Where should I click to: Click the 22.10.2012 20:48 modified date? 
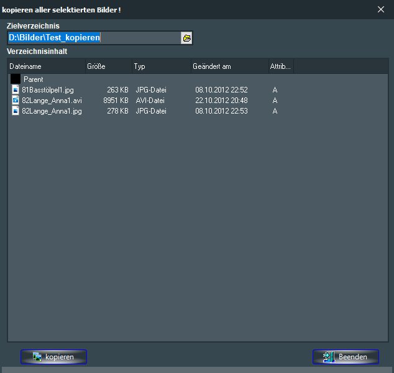click(221, 101)
